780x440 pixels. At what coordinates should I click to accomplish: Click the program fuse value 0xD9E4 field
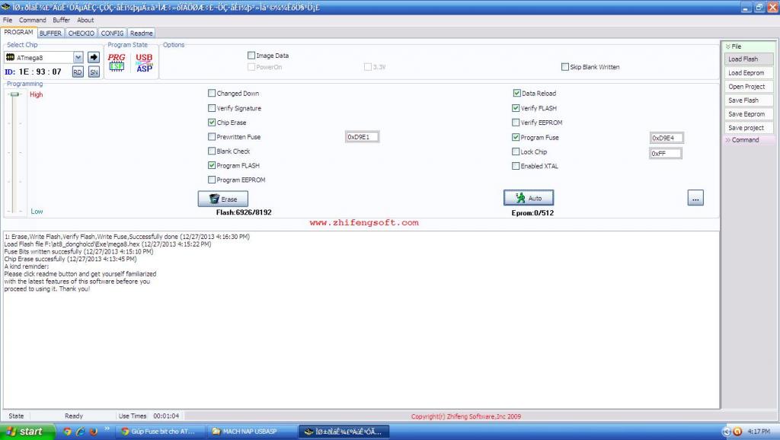[x=667, y=138]
